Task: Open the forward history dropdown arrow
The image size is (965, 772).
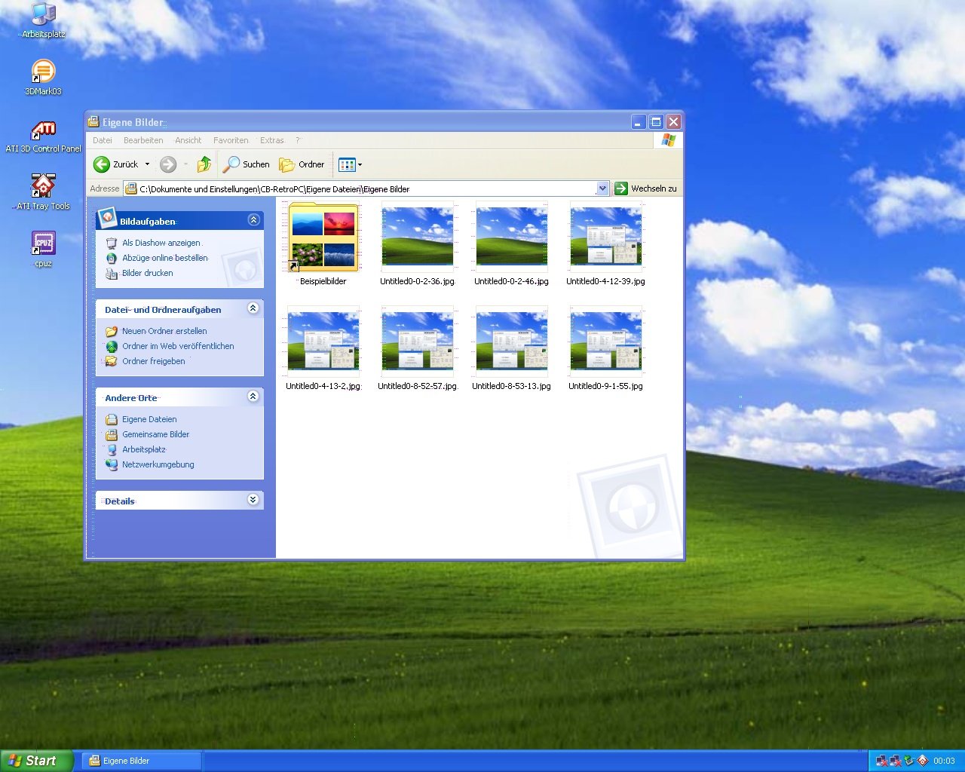Action: [x=185, y=164]
